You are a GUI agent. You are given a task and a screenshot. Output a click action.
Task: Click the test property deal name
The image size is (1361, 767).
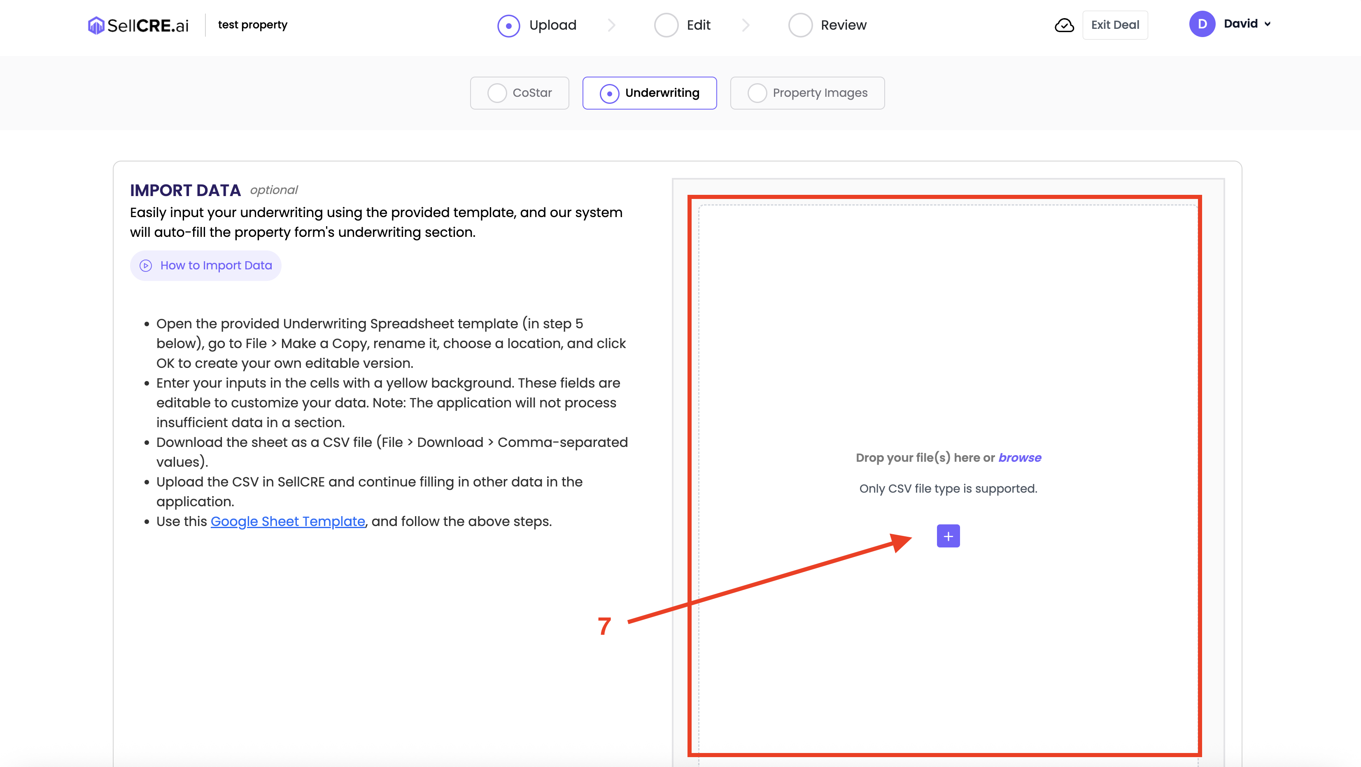click(252, 25)
